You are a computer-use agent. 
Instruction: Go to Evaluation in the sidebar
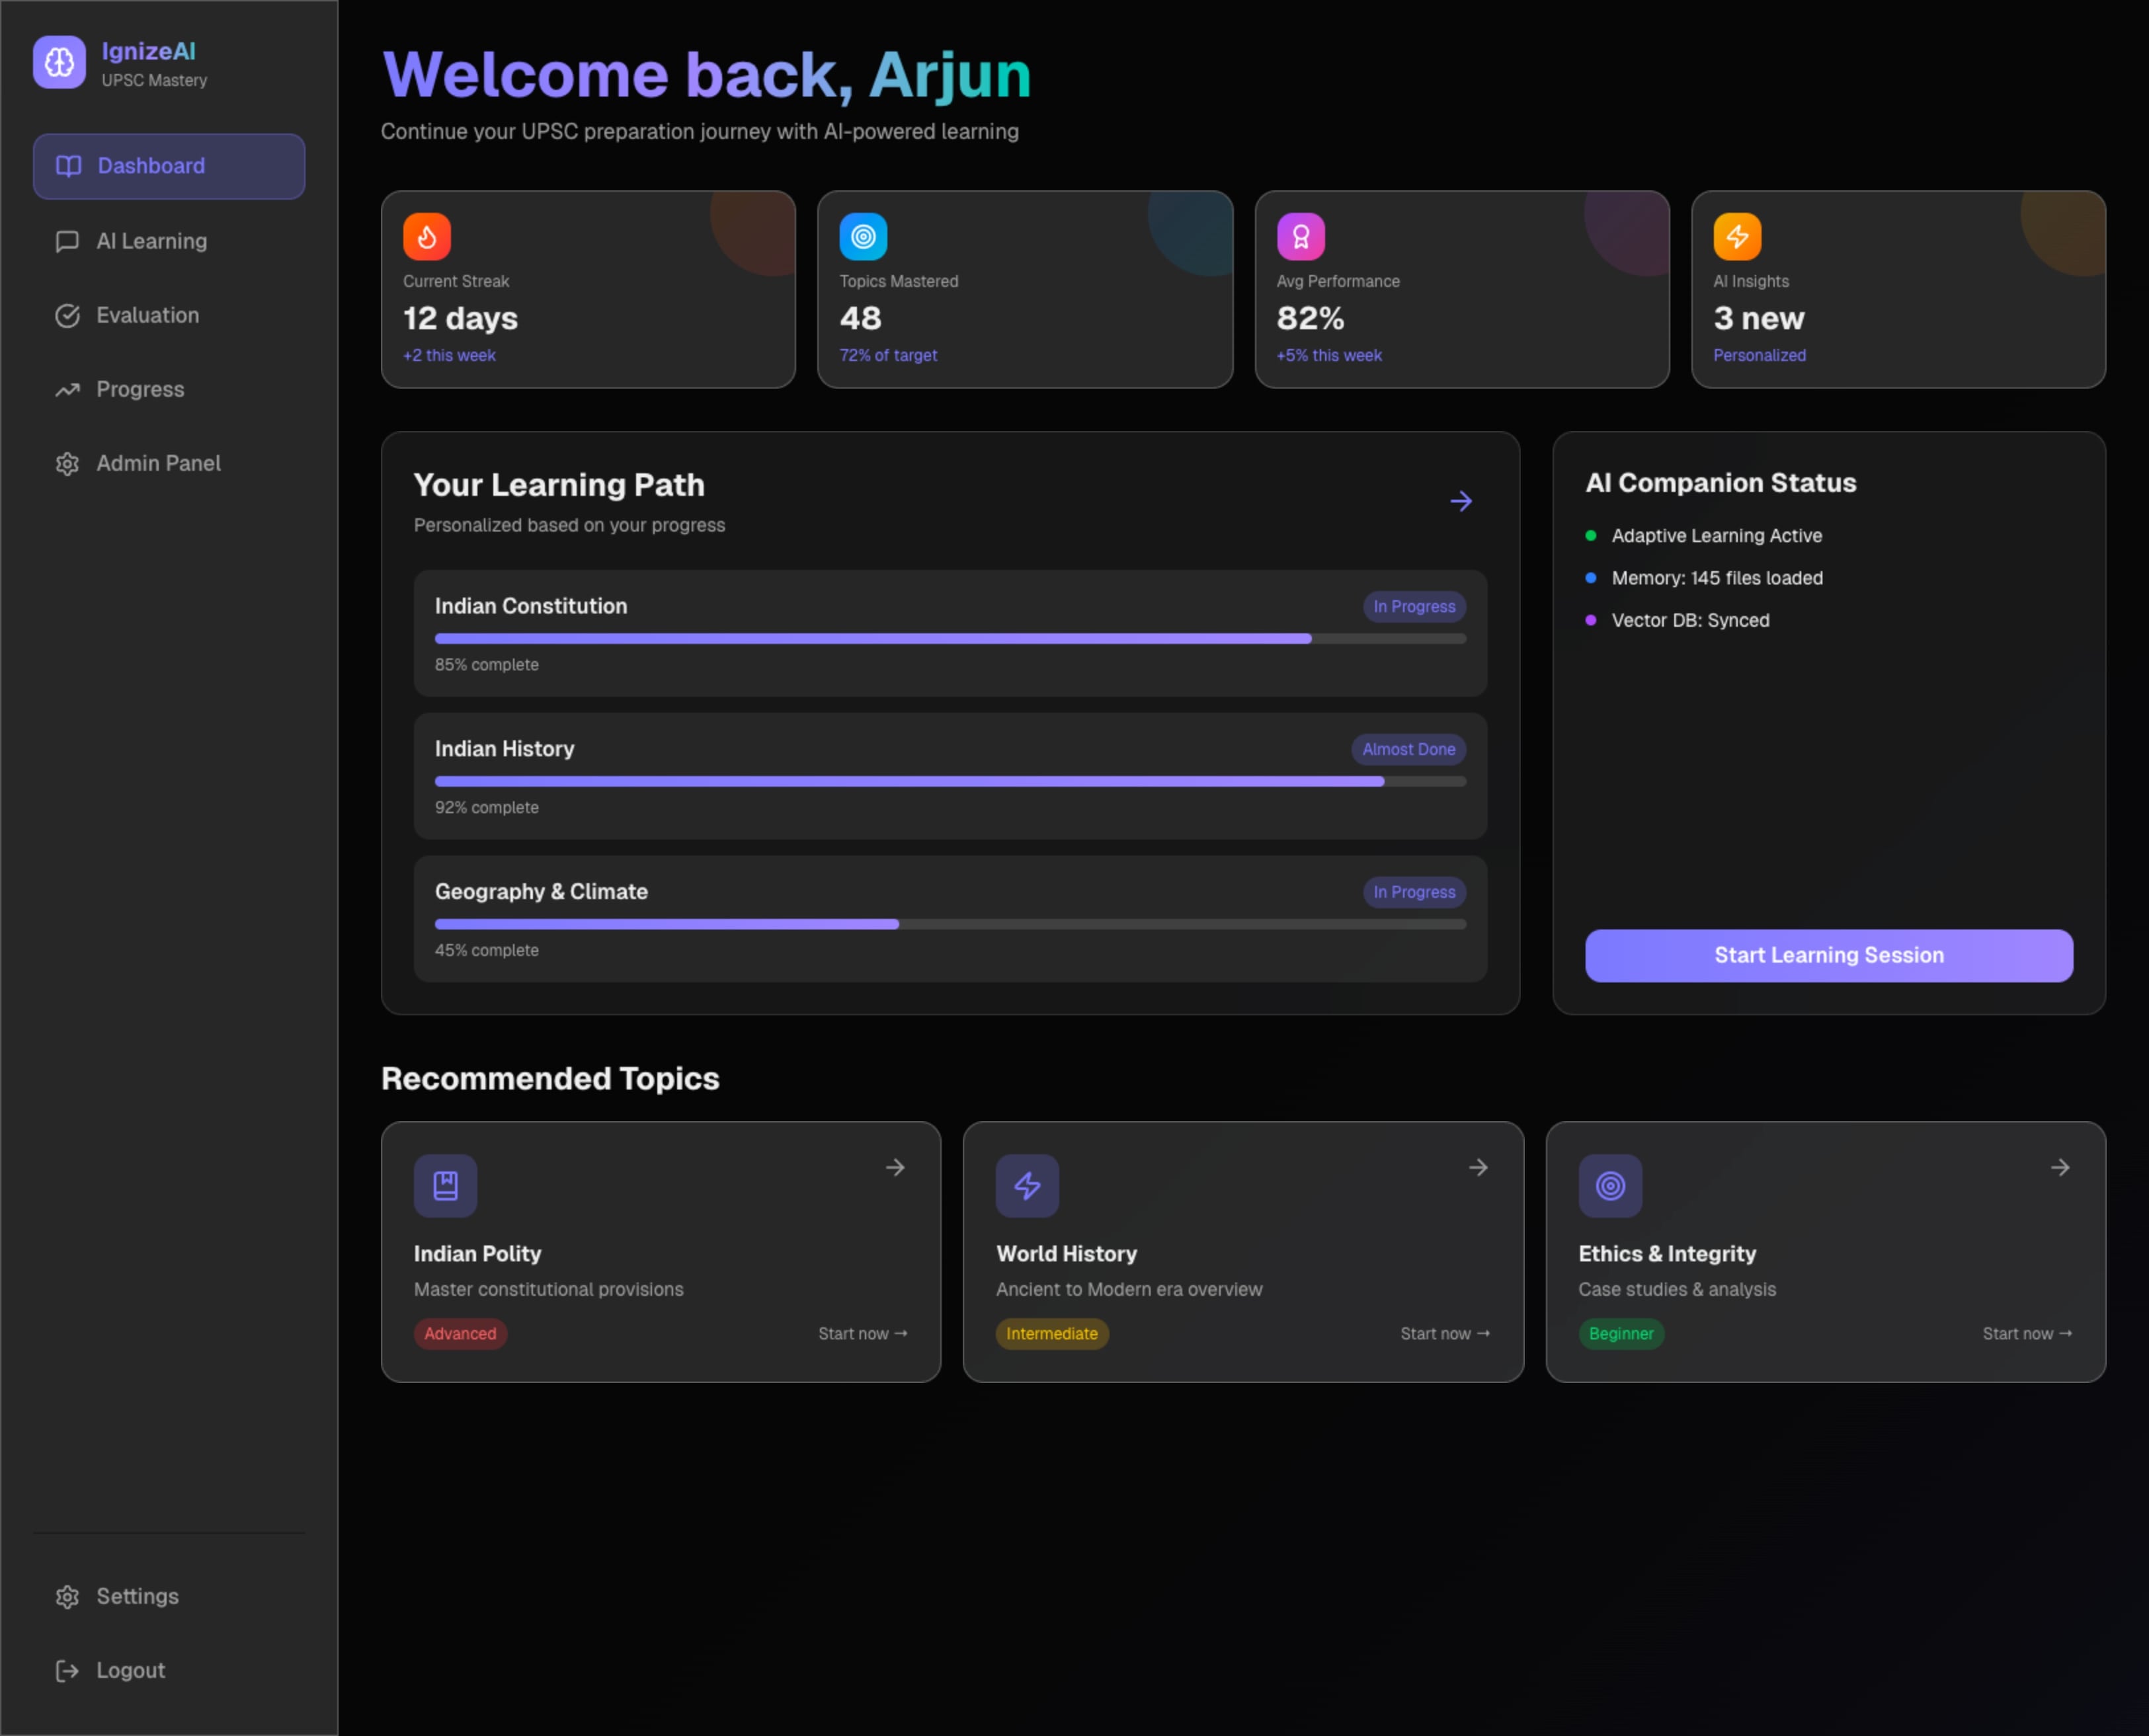coord(147,315)
